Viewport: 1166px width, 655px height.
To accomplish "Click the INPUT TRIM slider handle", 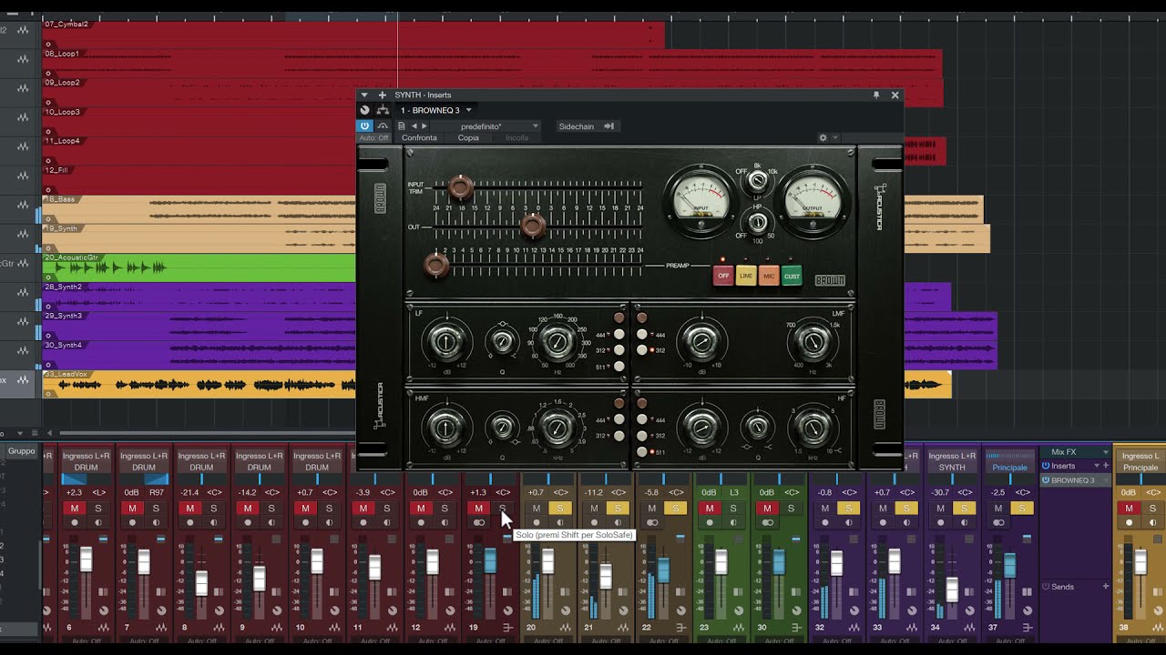I will pos(461,187).
